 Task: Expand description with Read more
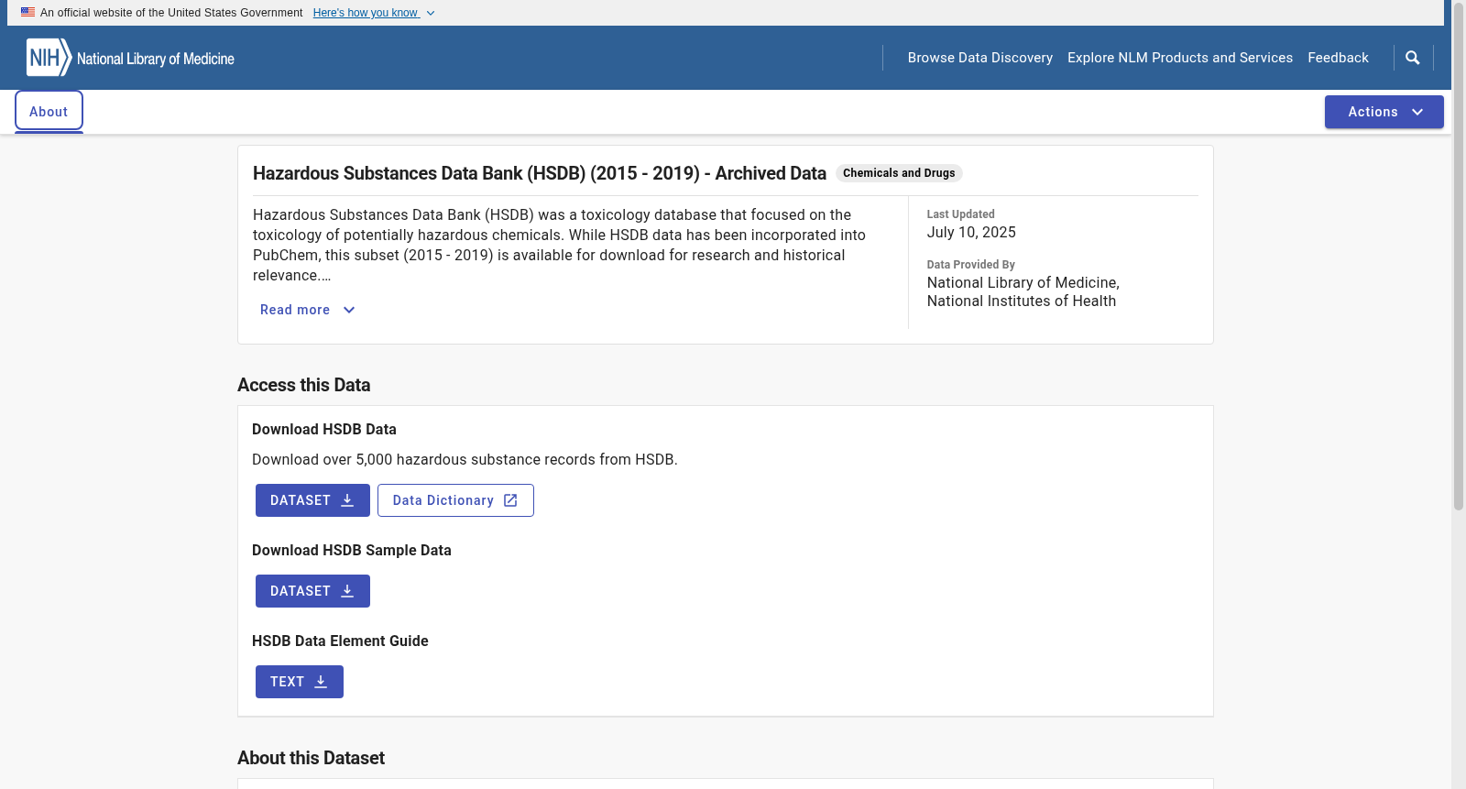[308, 310]
